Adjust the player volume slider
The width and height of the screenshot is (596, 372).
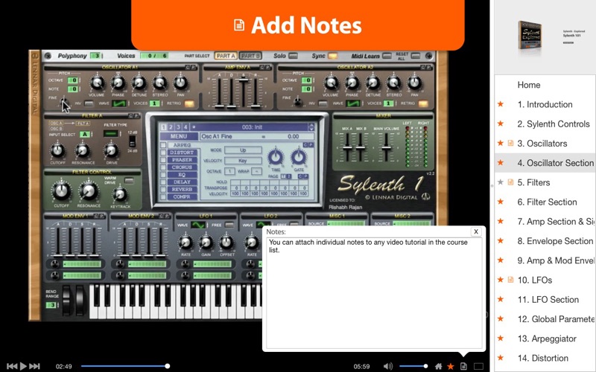click(x=413, y=366)
